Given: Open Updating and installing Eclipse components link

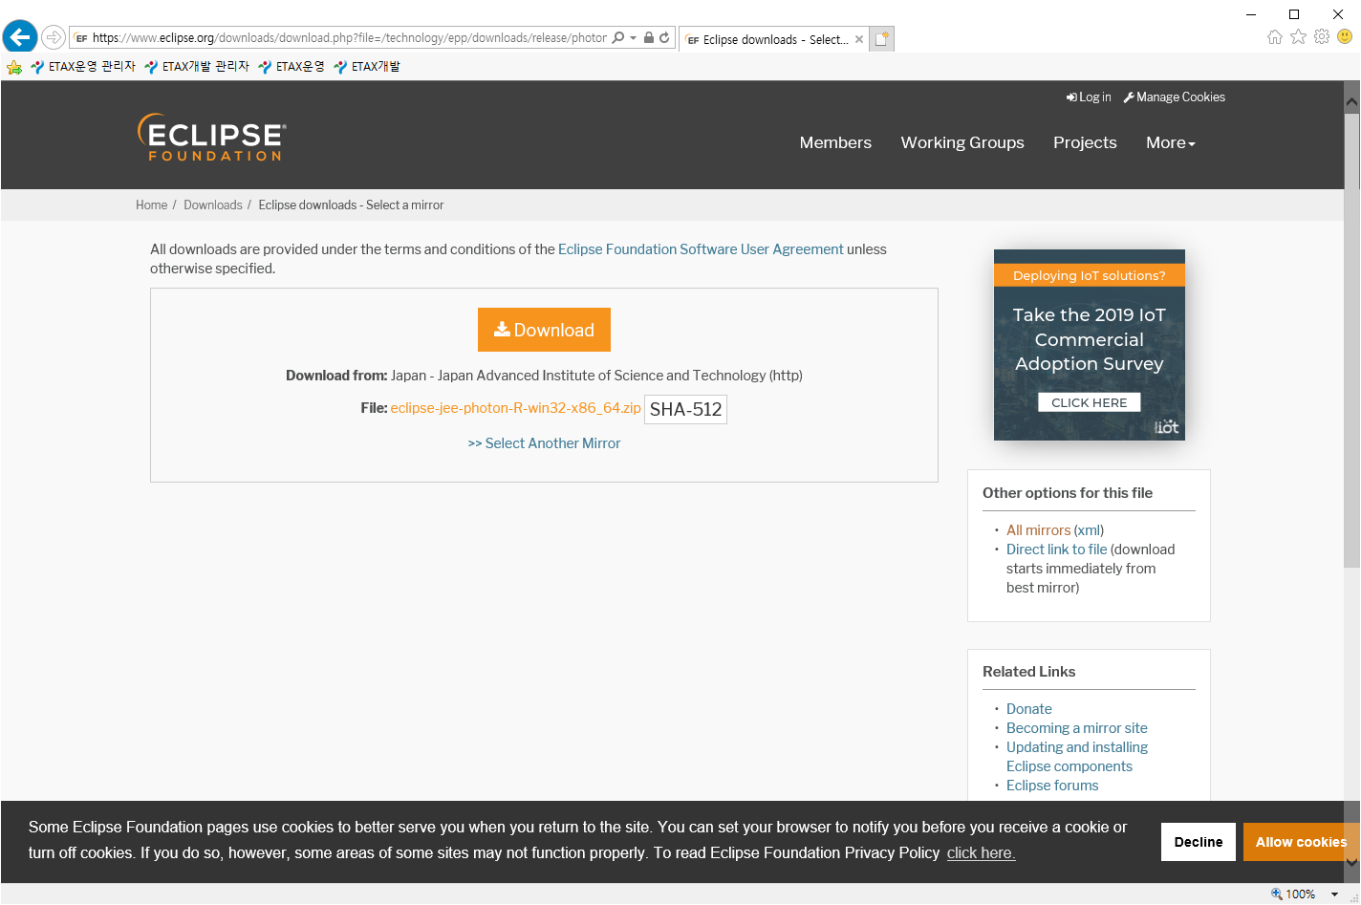Looking at the screenshot, I should tap(1077, 757).
